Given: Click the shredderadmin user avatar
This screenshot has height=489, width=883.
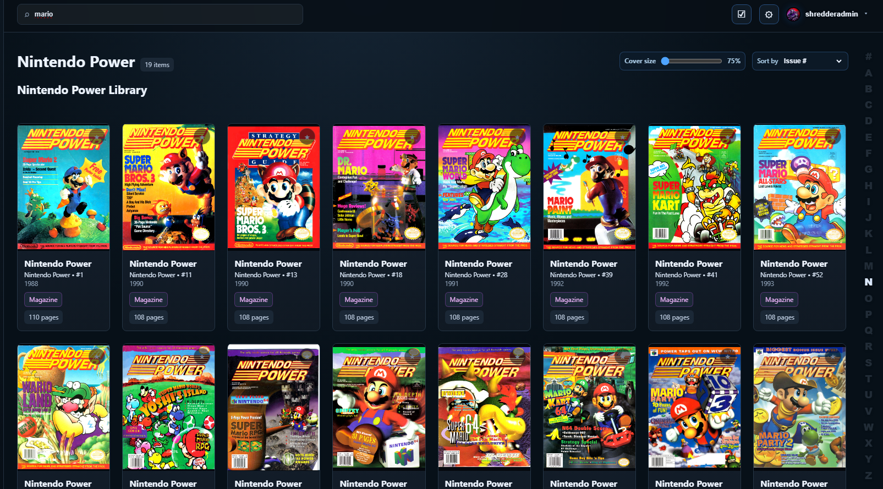Looking at the screenshot, I should [x=793, y=14].
